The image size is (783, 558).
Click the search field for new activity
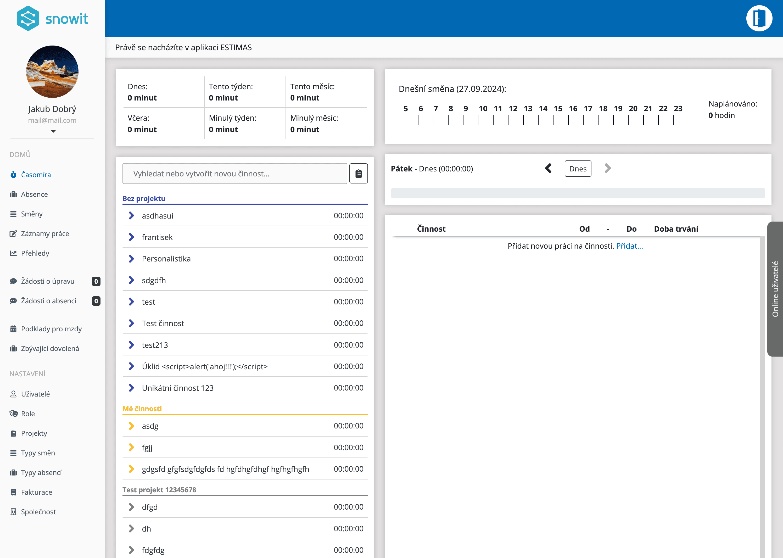pyautogui.click(x=235, y=174)
